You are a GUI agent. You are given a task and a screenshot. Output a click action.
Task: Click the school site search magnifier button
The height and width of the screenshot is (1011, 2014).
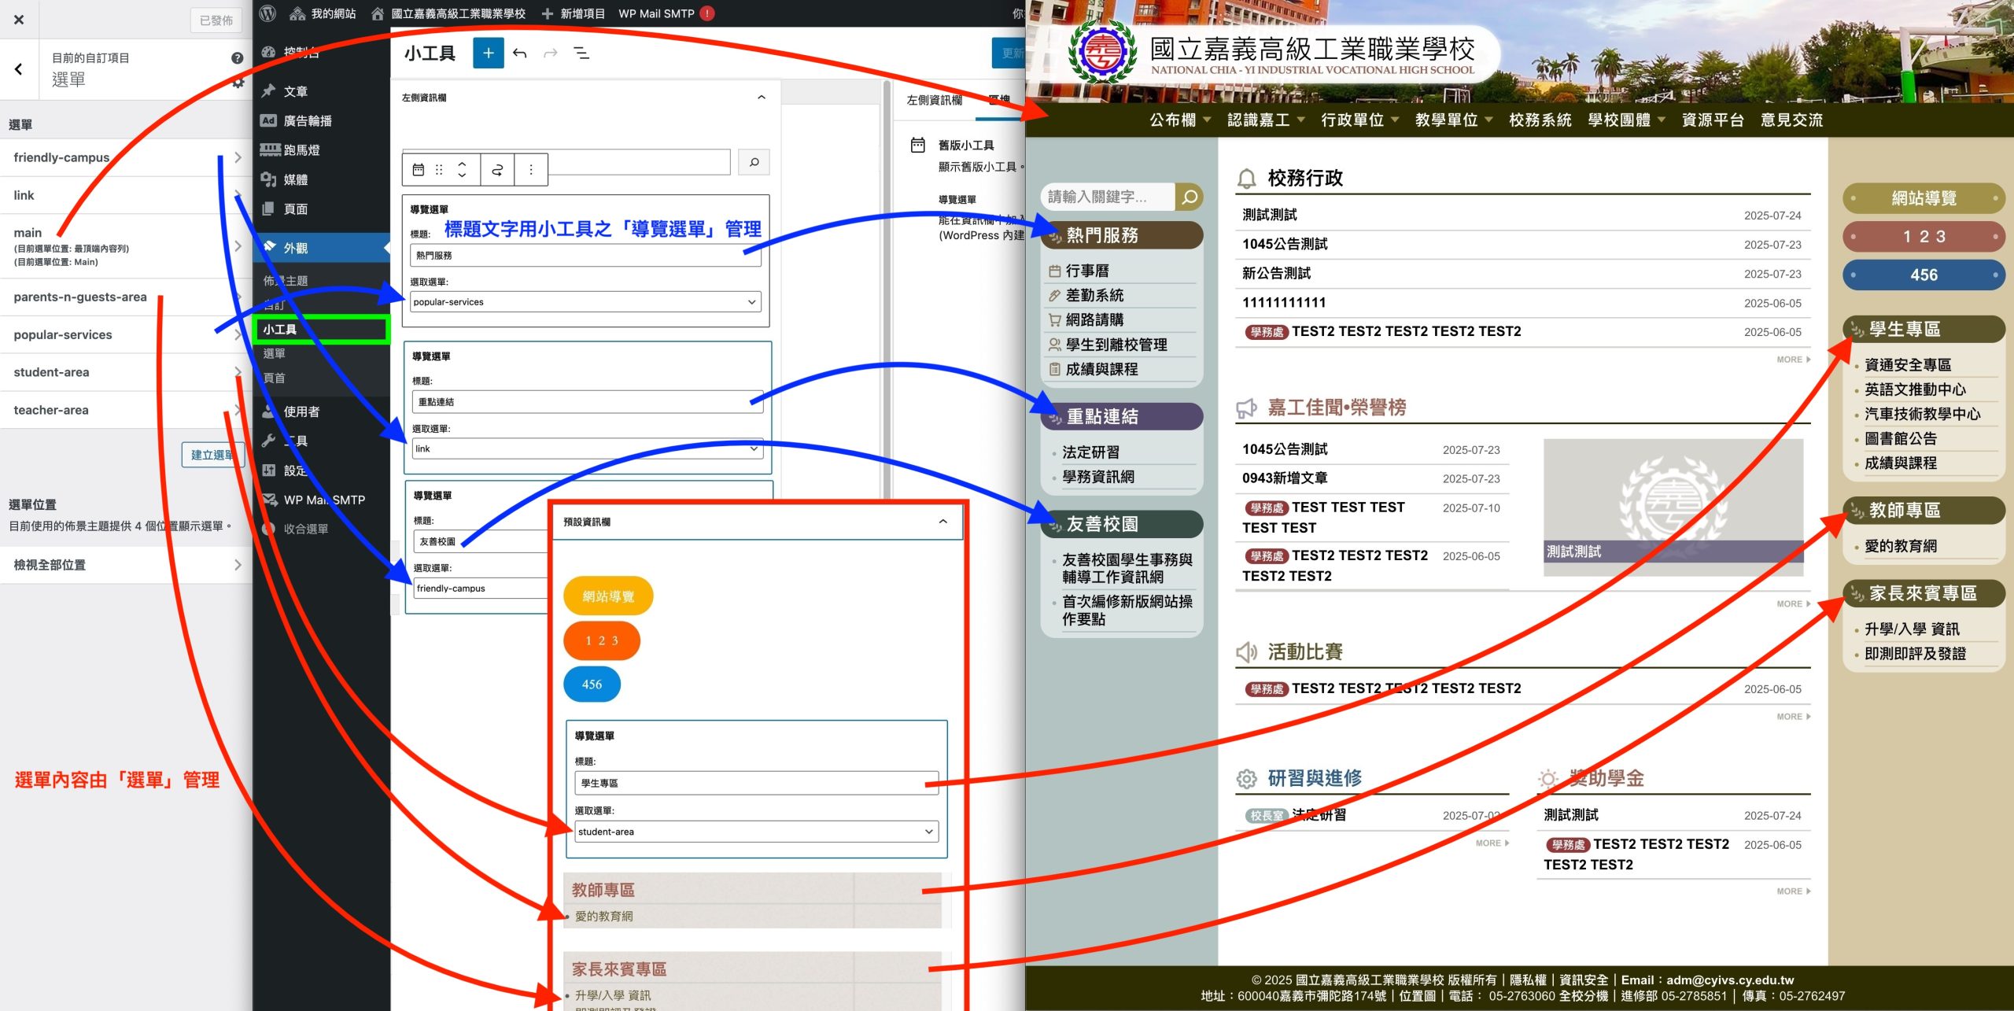(1189, 197)
